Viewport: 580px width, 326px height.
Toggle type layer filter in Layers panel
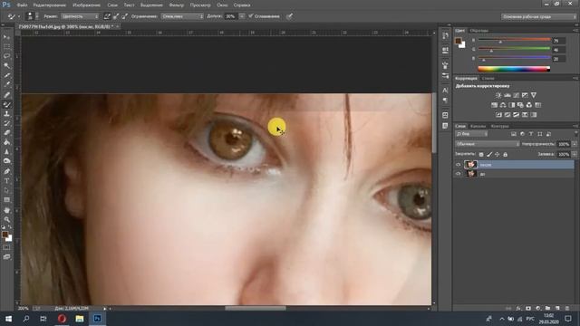[531, 134]
